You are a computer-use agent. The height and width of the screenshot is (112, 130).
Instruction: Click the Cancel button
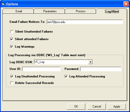tap(97, 106)
